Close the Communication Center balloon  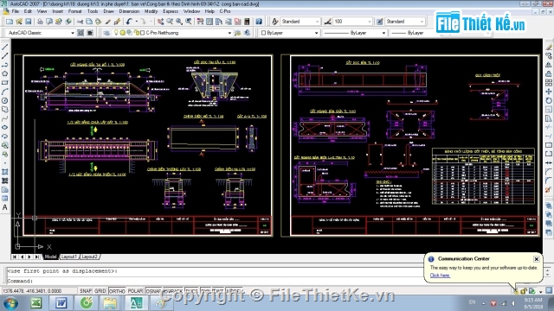pos(537,259)
